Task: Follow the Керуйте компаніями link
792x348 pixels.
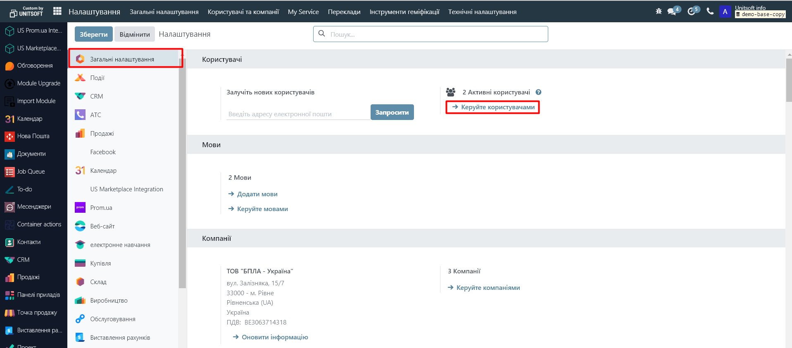Action: pyautogui.click(x=488, y=288)
